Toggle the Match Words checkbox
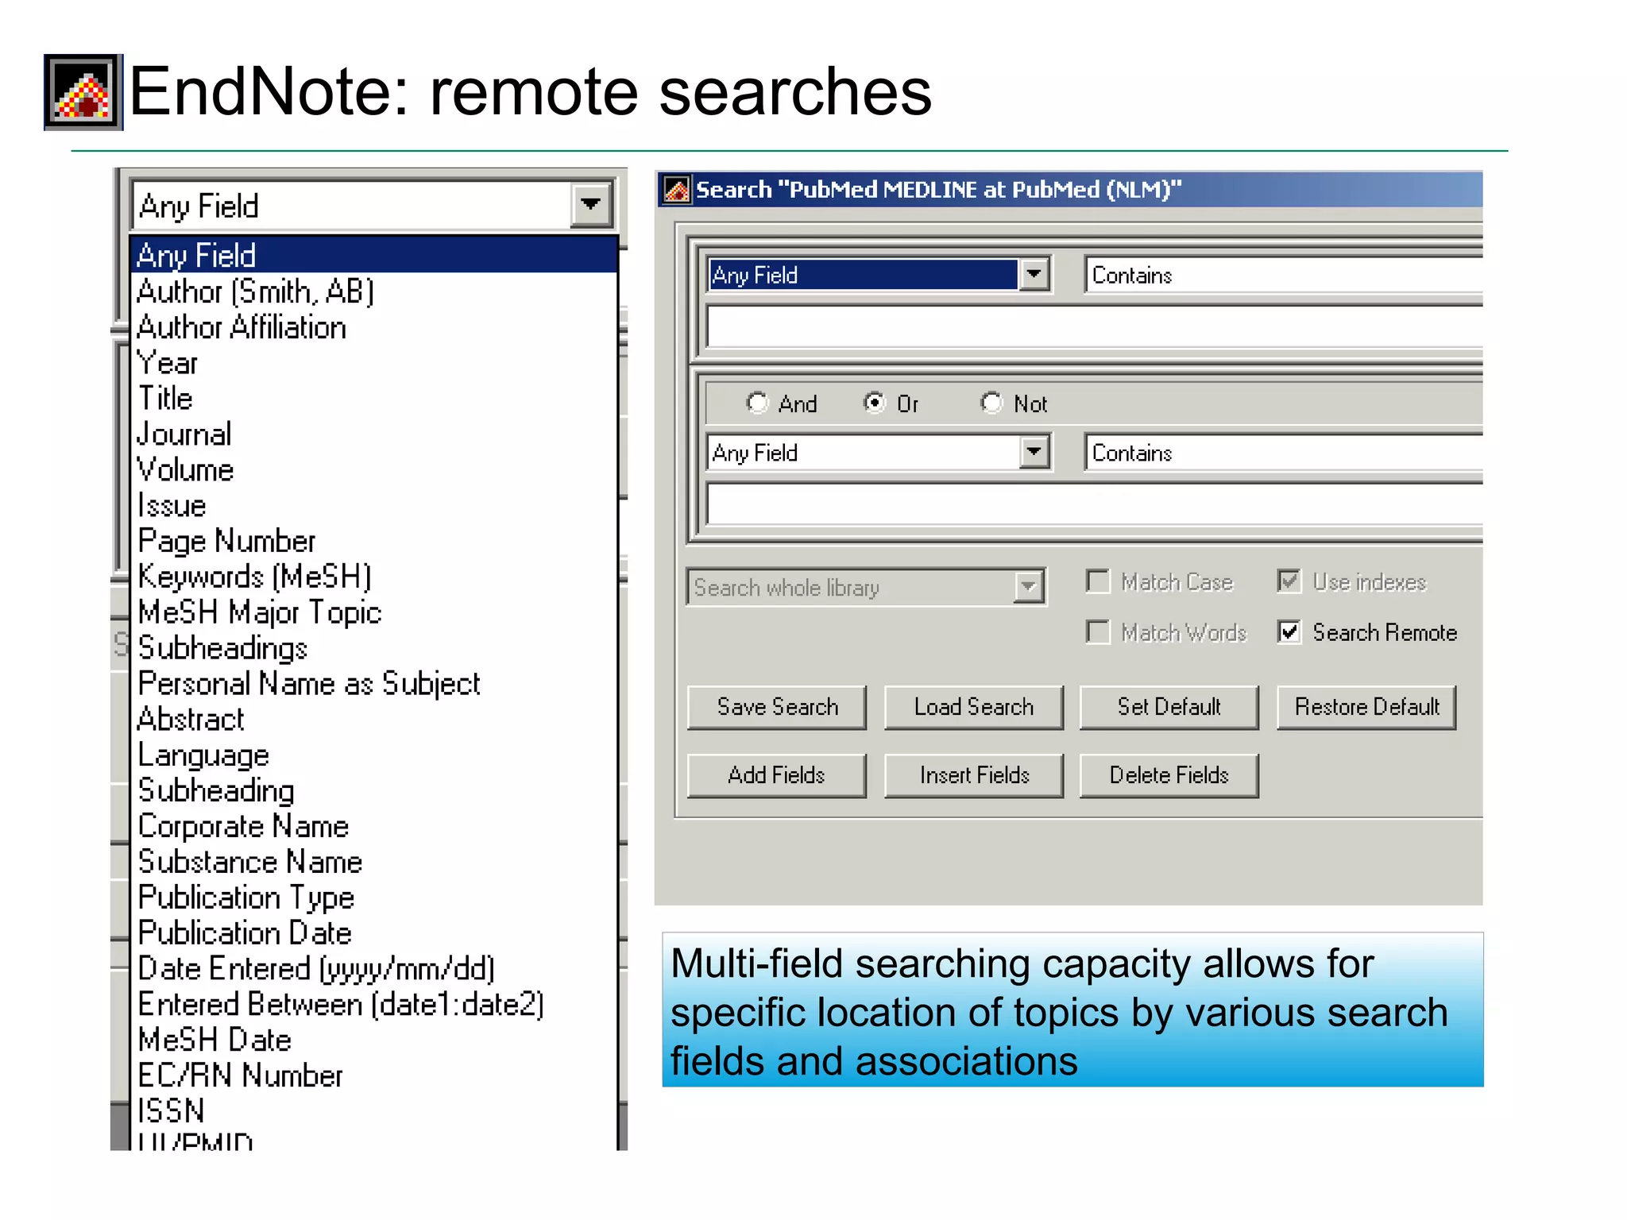Screen dimensions: 1627x1220 coord(1098,632)
